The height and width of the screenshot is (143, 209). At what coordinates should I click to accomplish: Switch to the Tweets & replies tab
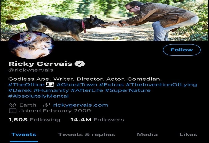point(87,135)
